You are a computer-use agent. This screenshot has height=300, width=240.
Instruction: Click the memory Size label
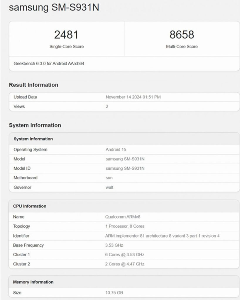(x=17, y=293)
